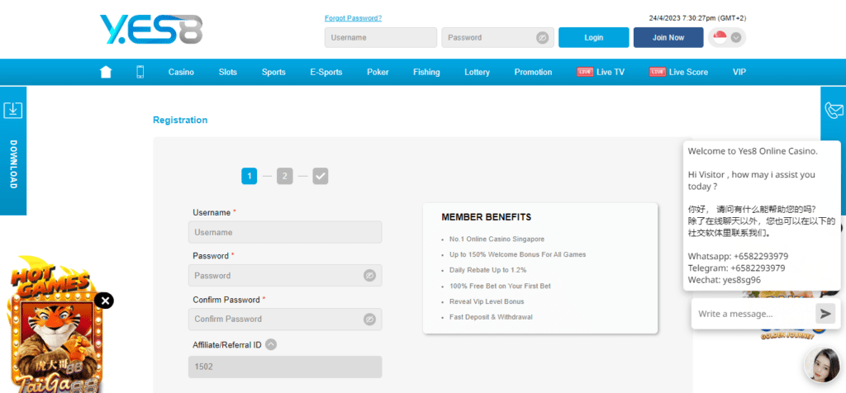Screen dimensions: 846x393
Task: Open the VIP menu
Action: coord(739,72)
